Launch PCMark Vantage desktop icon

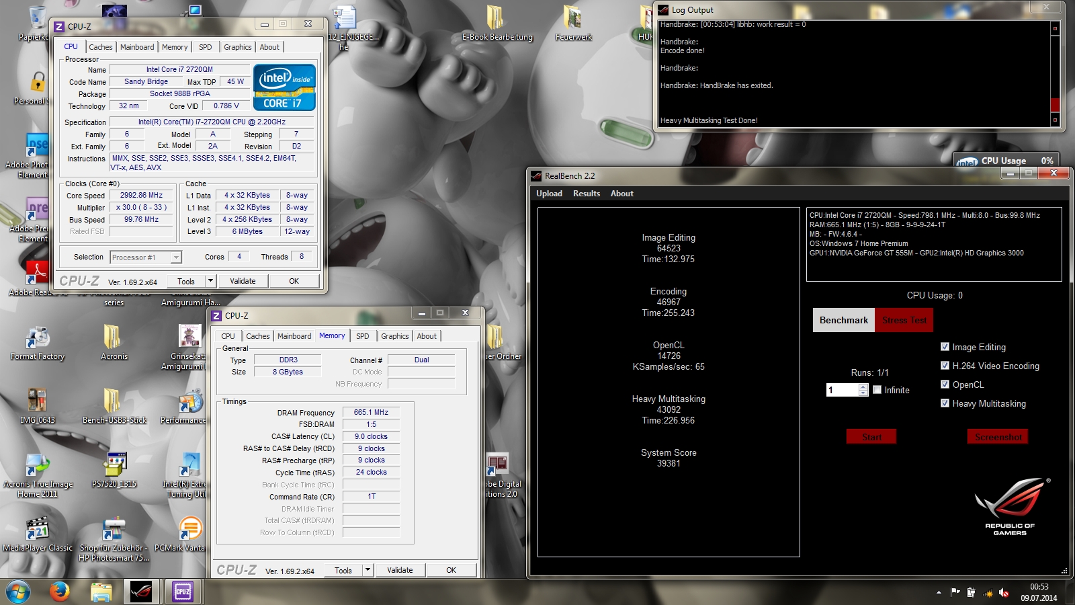(190, 533)
